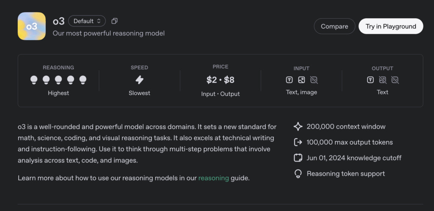
Task: Click the $2 · $8 price text
Action: click(x=220, y=80)
